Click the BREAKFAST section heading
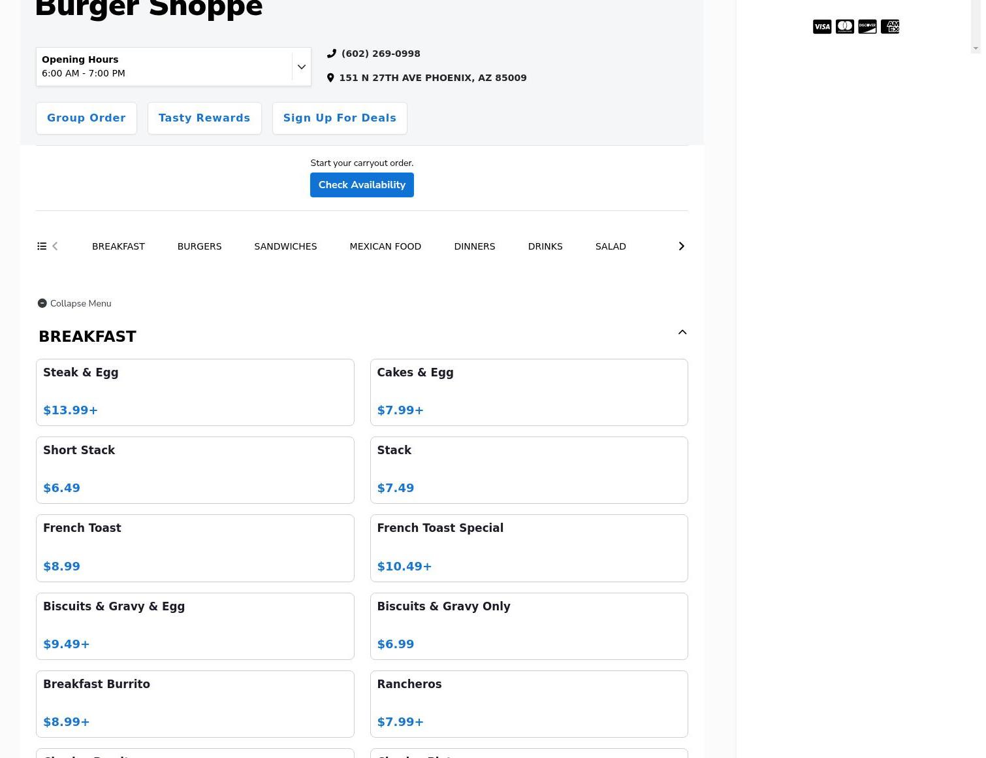986x758 pixels. click(87, 337)
